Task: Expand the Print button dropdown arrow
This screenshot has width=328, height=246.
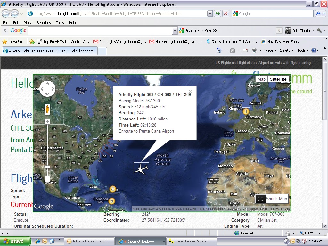Action: [x=260, y=50]
